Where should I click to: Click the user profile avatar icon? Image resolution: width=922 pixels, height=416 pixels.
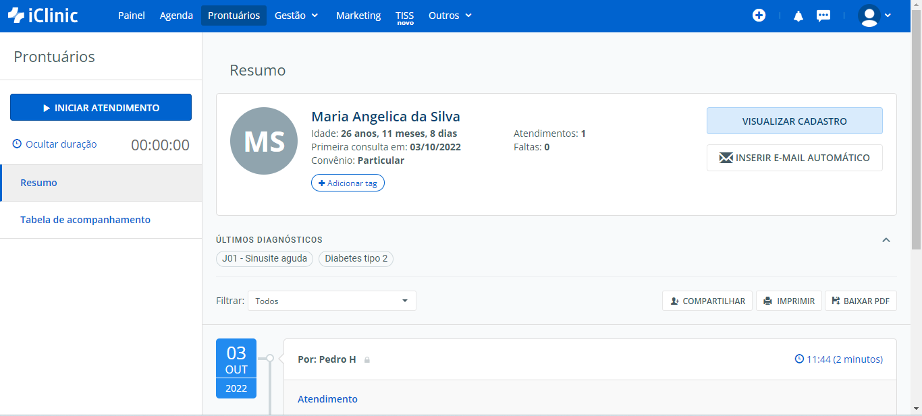coord(869,16)
